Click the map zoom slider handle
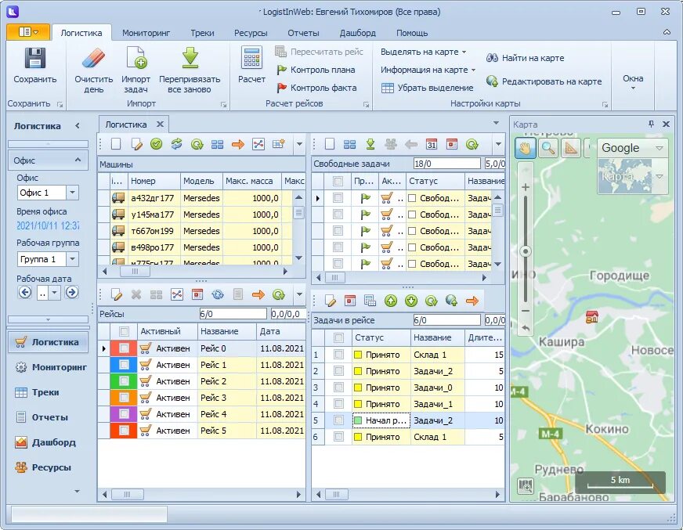683x530 pixels. click(526, 251)
